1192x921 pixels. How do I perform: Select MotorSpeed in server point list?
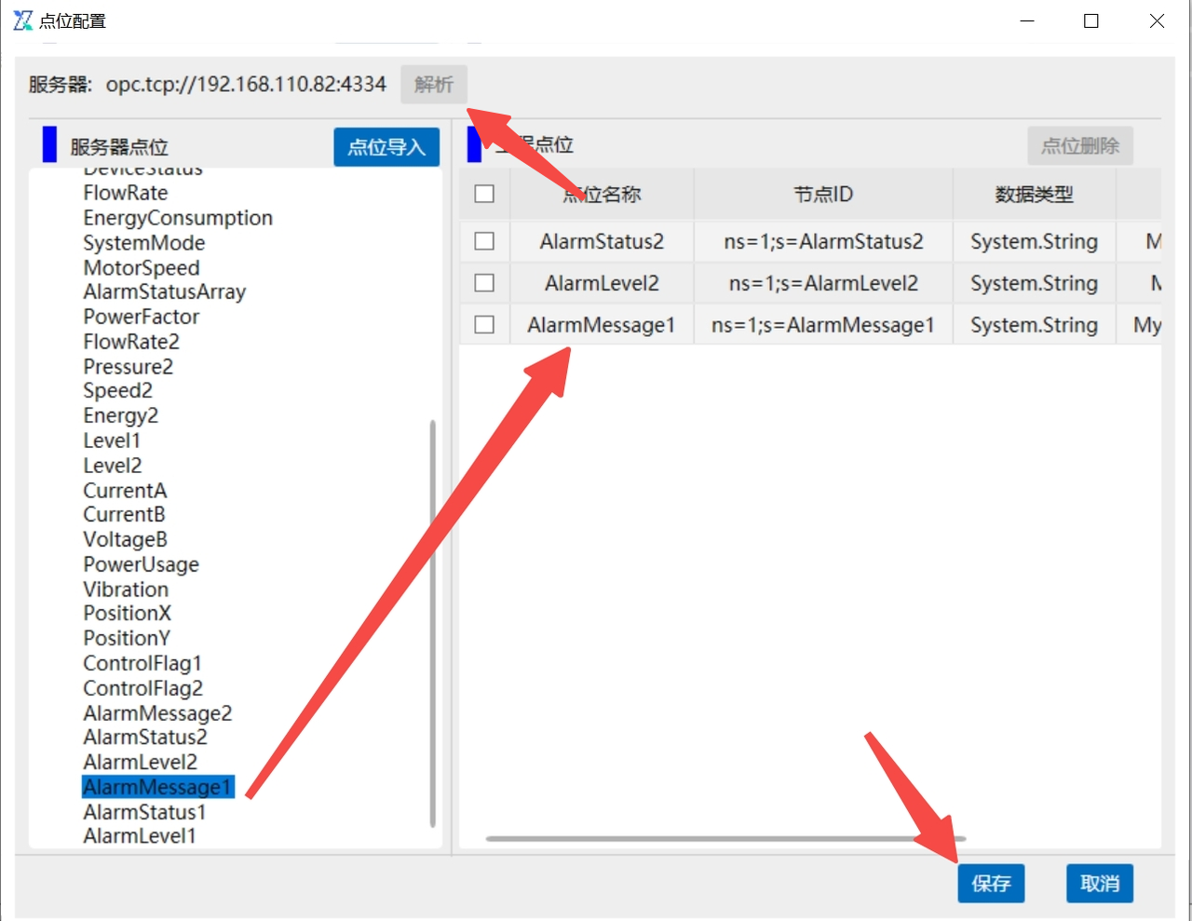pyautogui.click(x=142, y=268)
